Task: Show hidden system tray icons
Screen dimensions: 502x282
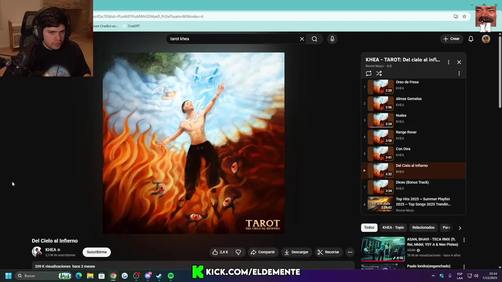Action: [433, 276]
